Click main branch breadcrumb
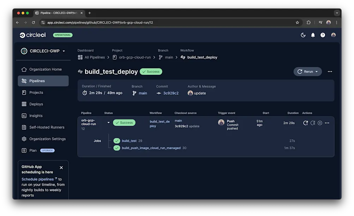Screen dimensions: 354x216 [x=166, y=57]
